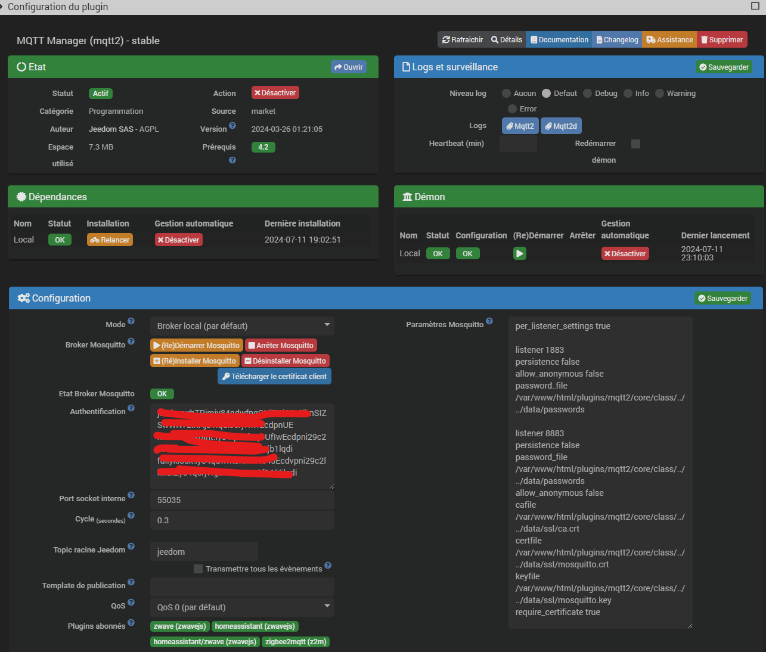
Task: Open the Assistance page
Action: (670, 40)
